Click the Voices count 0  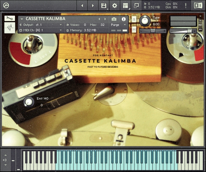(85, 25)
